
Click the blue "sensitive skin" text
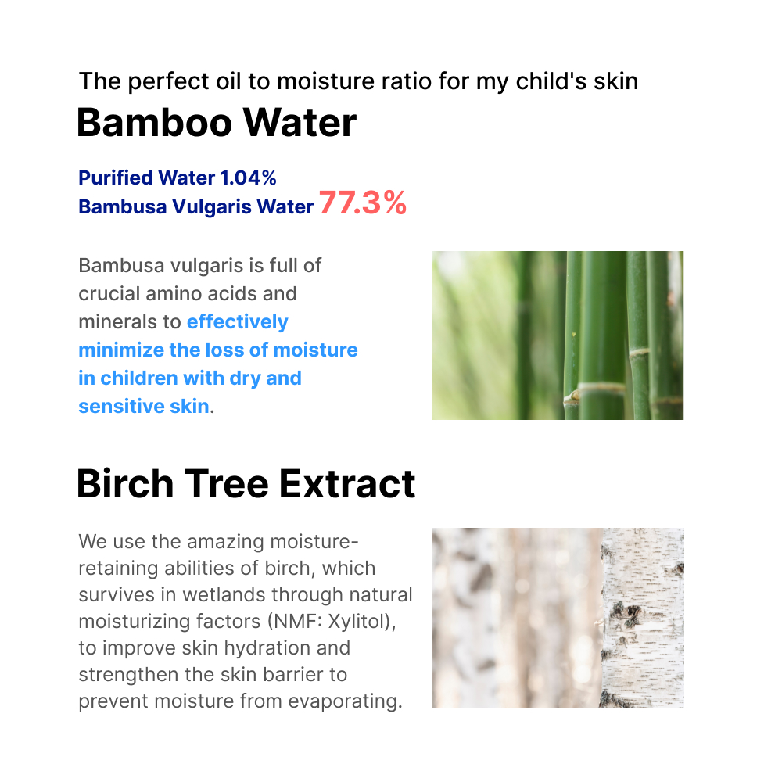tap(144, 407)
